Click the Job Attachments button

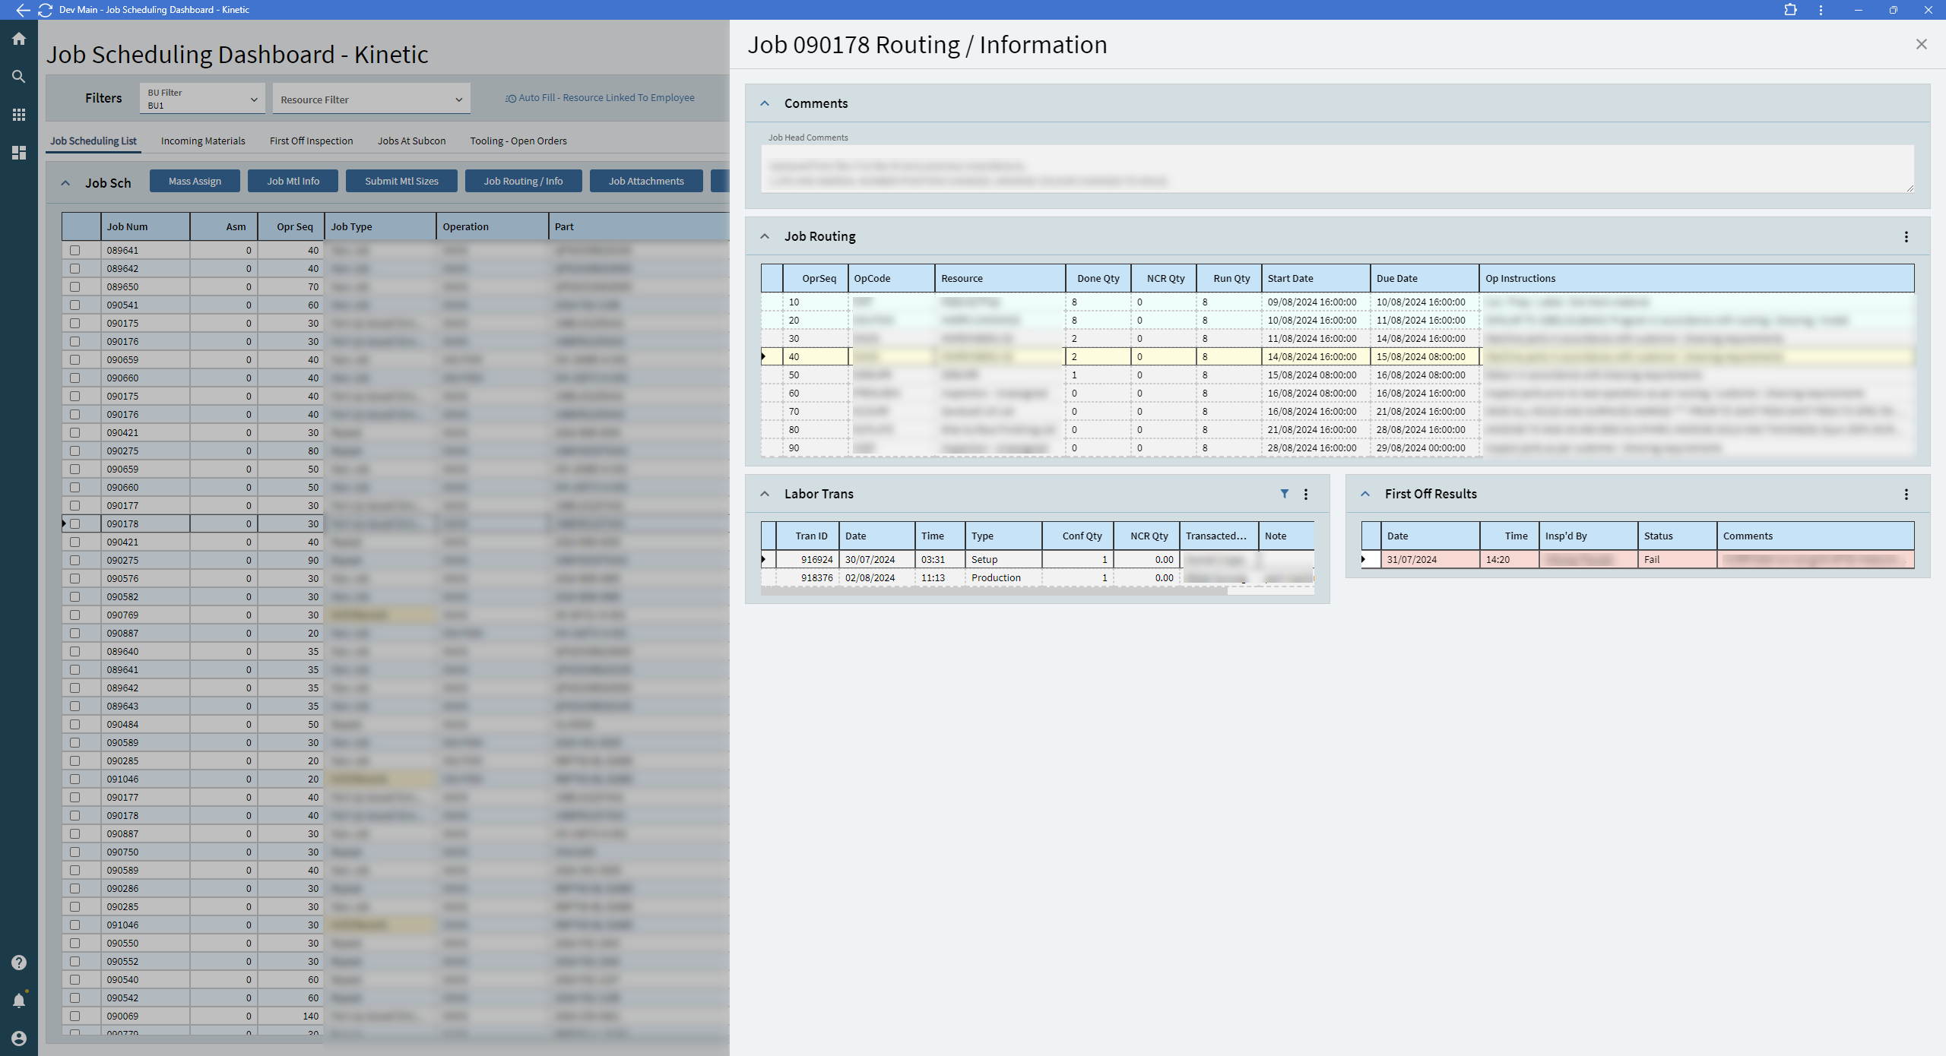(646, 181)
